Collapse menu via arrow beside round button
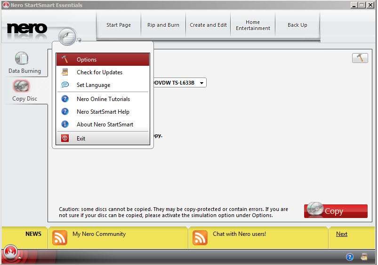This screenshot has height=265, width=378. [79, 40]
